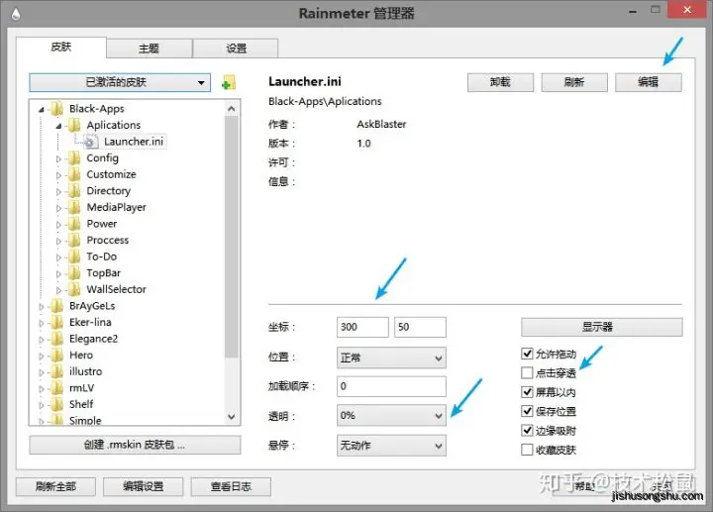713x512 pixels.
Task: Click the Eker-lina folder icon
Action: coord(57,323)
